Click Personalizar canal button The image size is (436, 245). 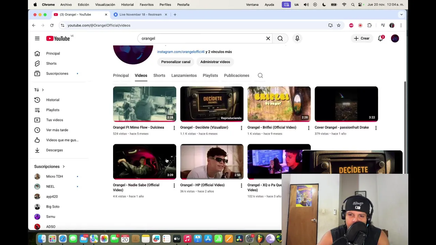(x=176, y=62)
